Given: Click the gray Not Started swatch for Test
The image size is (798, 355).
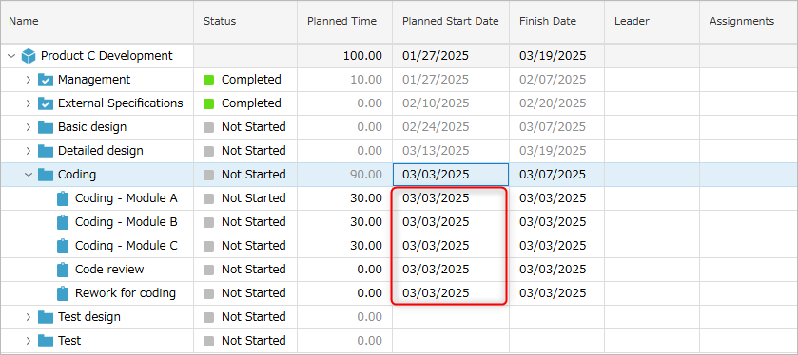Looking at the screenshot, I should point(208,341).
